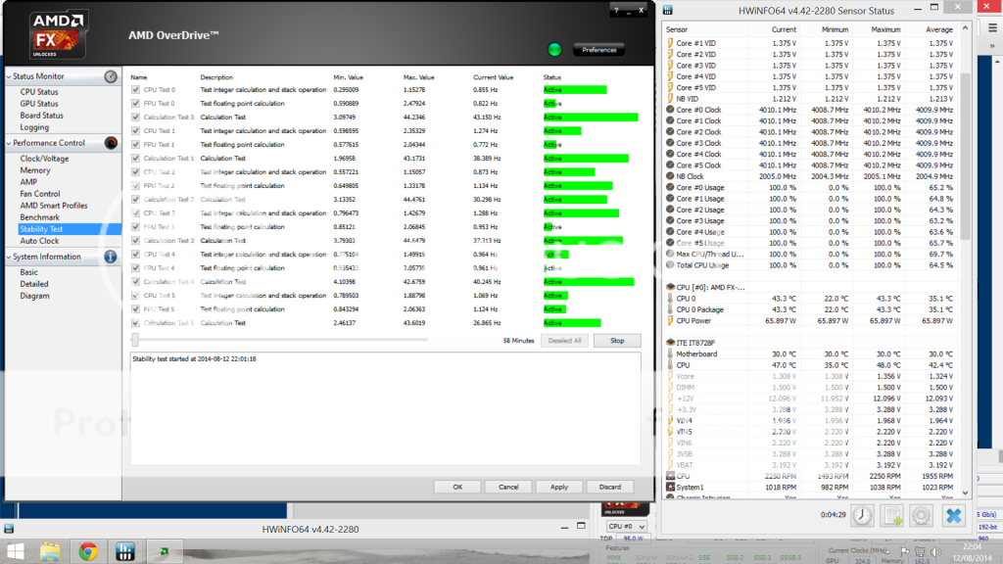Click the HWiNFO blue X close-sensors icon

coord(953,515)
